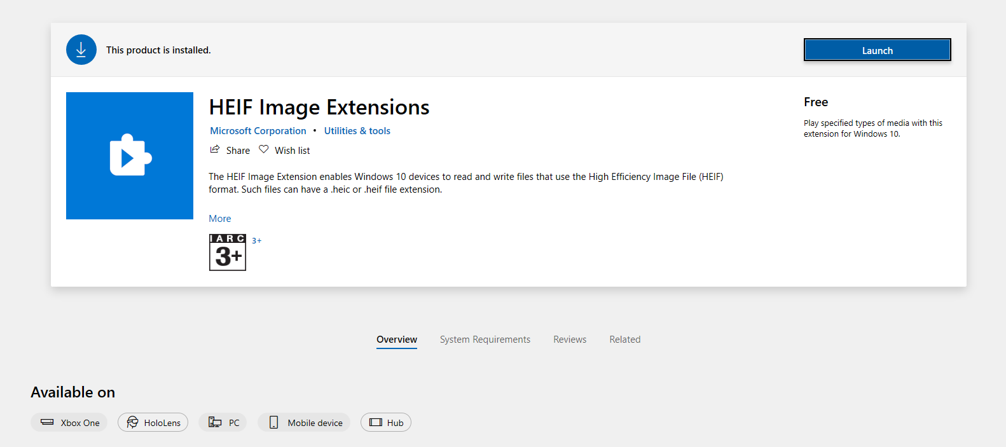This screenshot has height=447, width=1006.
Task: Click the Hub screen icon
Action: point(376,422)
